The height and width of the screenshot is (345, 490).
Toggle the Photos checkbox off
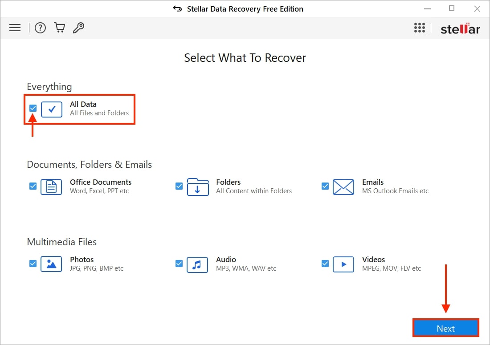point(33,264)
